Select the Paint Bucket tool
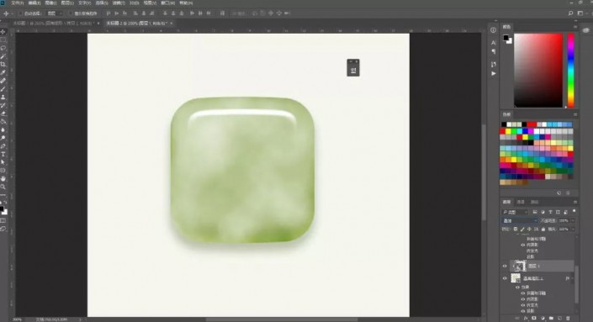This screenshot has width=593, height=322. (x=3, y=122)
